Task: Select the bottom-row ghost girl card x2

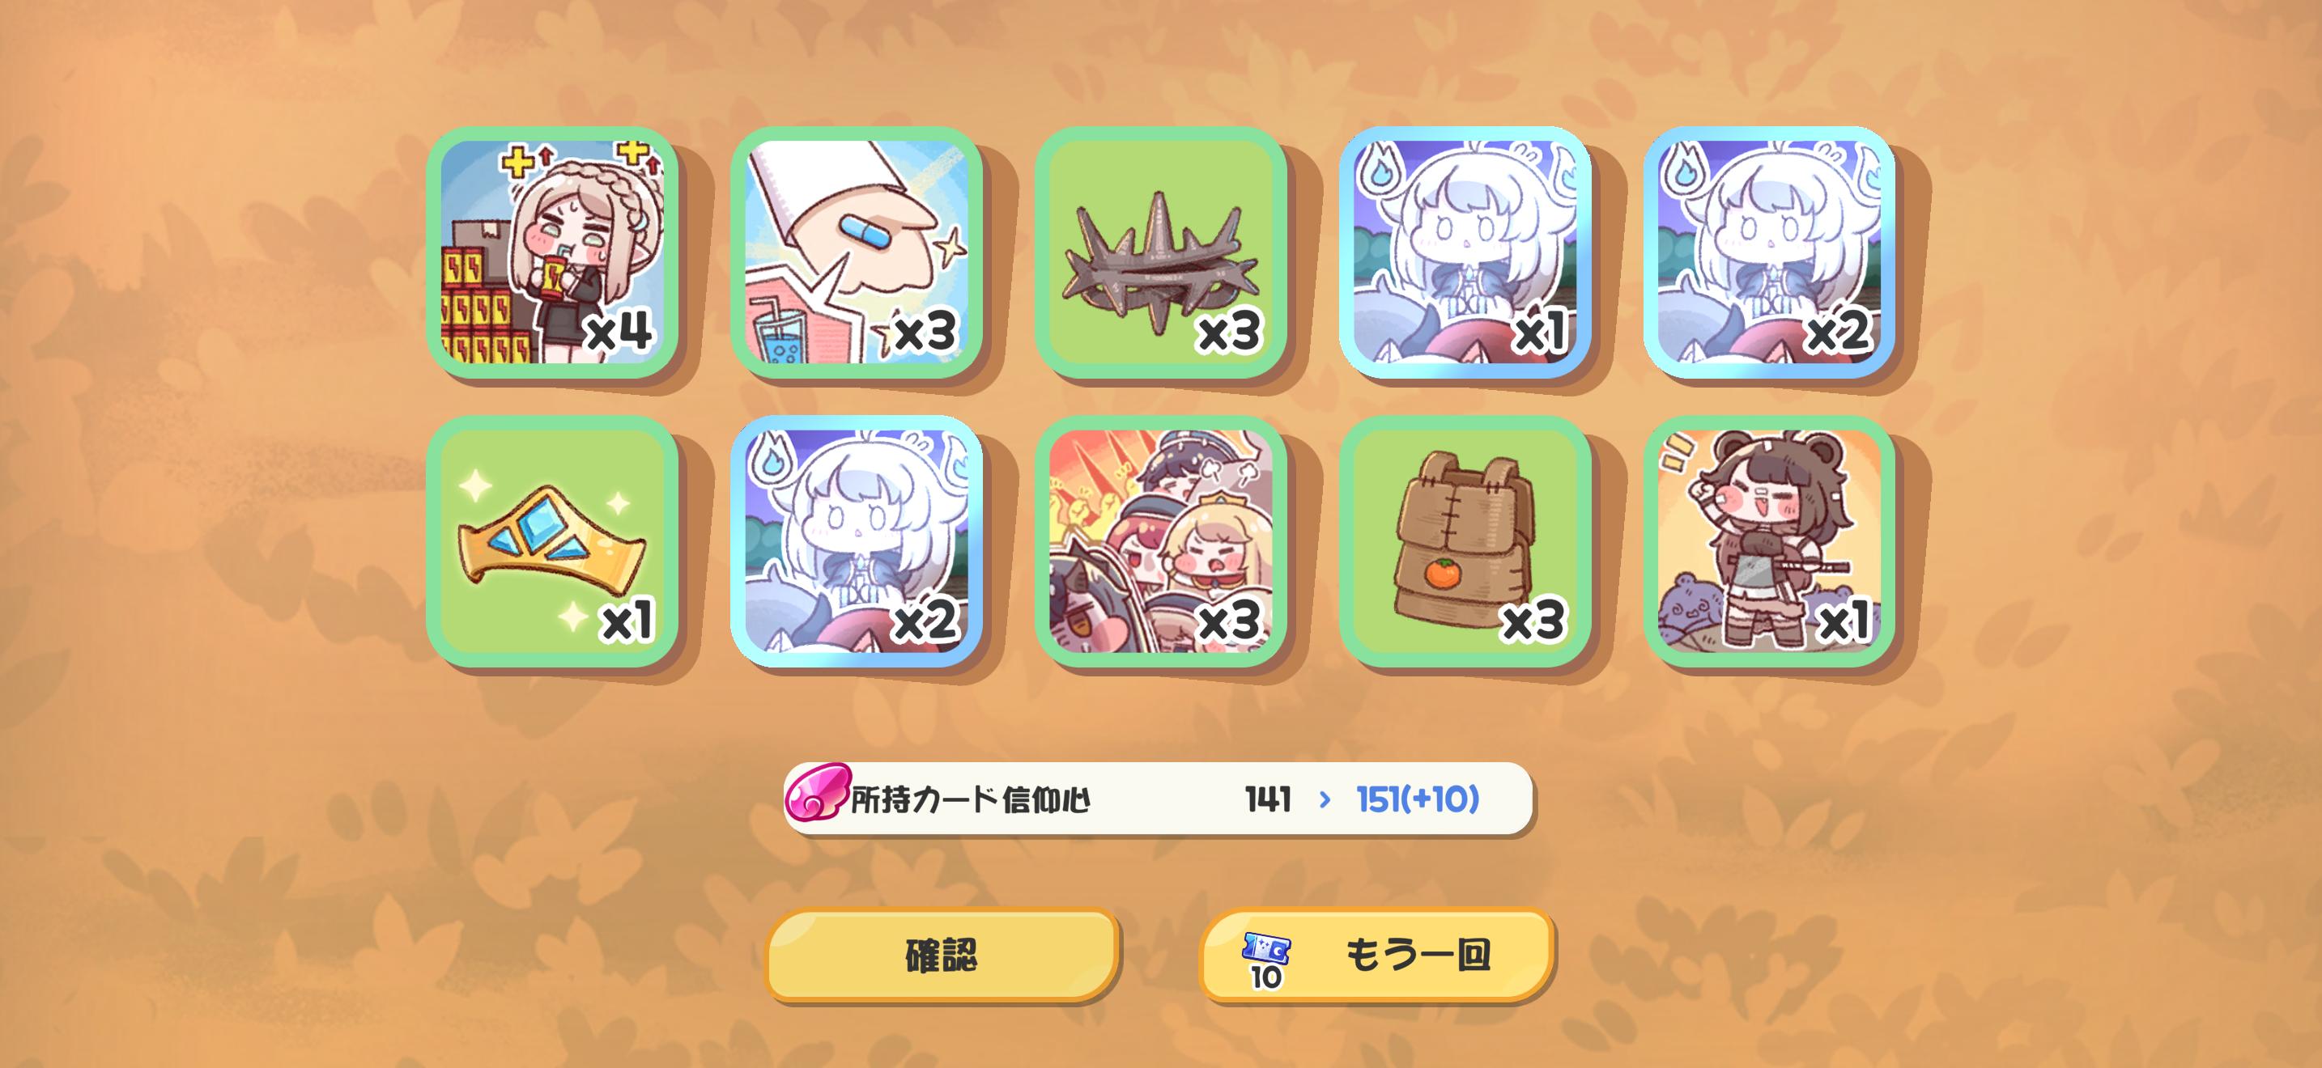Action: pos(857,541)
